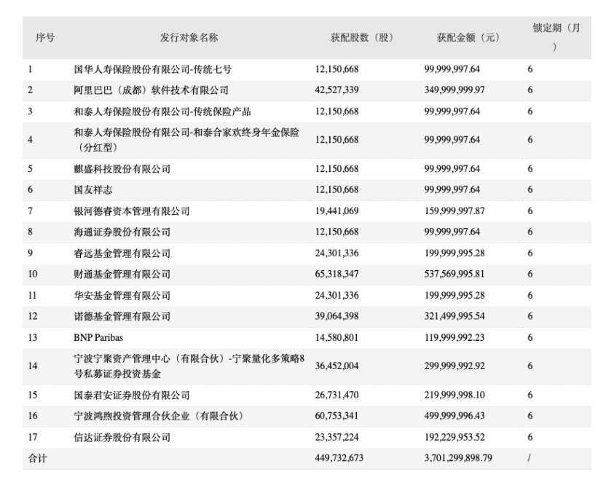The image size is (614, 477).
Task: Click serial number 10
Action: click(33, 274)
